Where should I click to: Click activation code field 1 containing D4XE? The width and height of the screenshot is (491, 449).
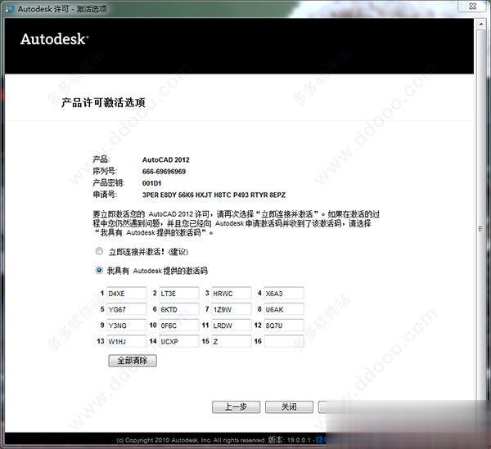tap(127, 293)
